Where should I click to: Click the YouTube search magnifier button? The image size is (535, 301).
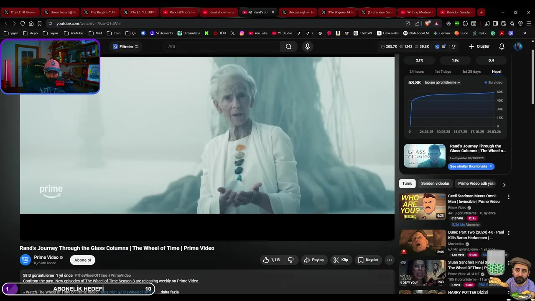tap(288, 46)
